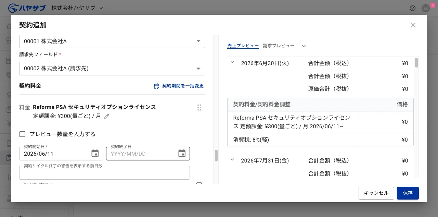The width and height of the screenshot is (438, 217).
Task: Switch to 売上プレビュー tab
Action: pyautogui.click(x=243, y=46)
